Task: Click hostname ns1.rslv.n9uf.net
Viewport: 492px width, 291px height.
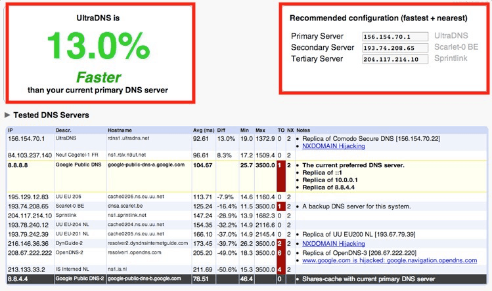Action: coord(127,155)
